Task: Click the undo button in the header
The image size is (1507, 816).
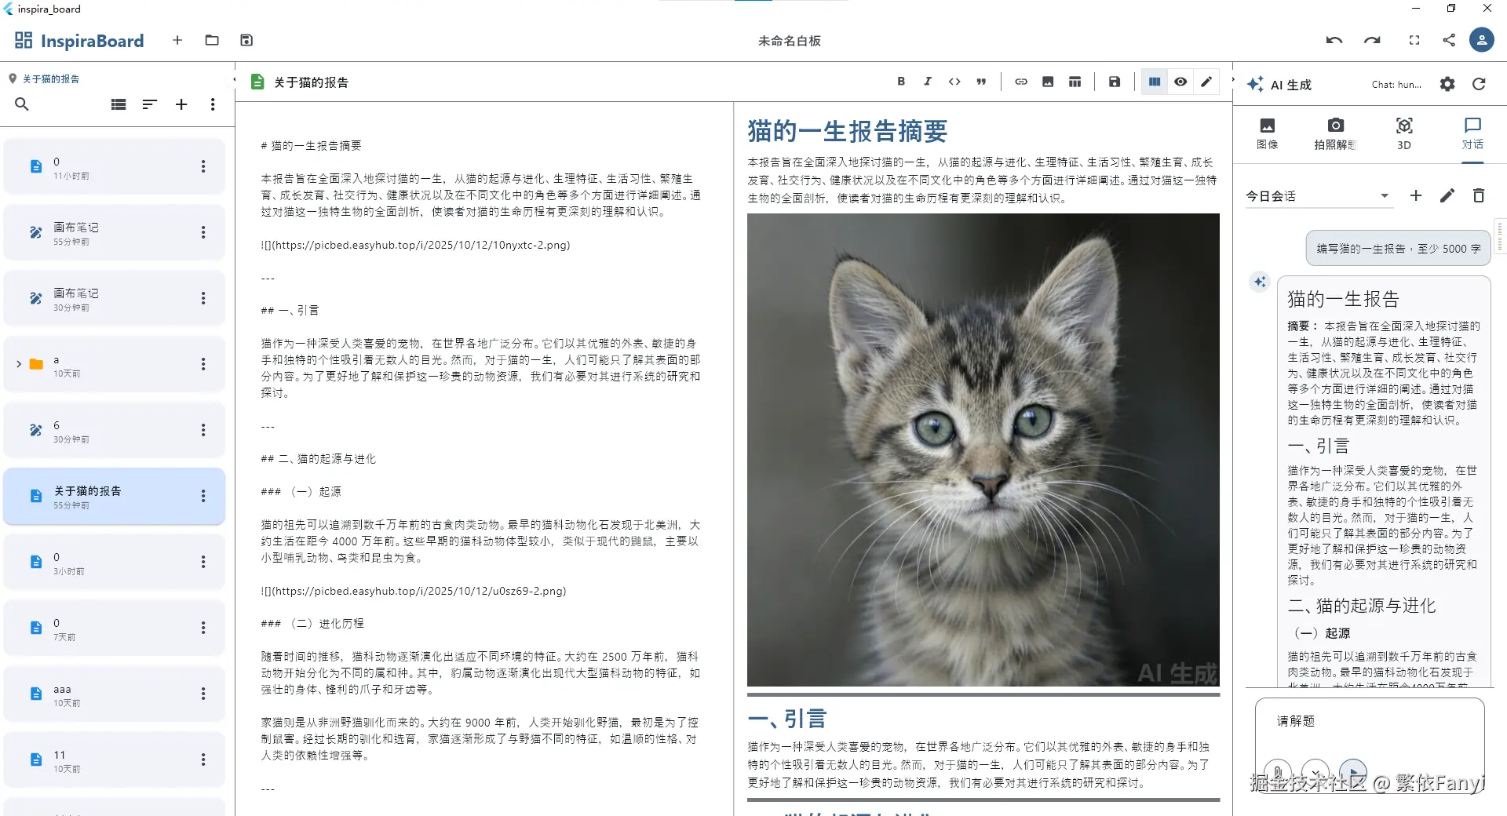Action: tap(1334, 40)
